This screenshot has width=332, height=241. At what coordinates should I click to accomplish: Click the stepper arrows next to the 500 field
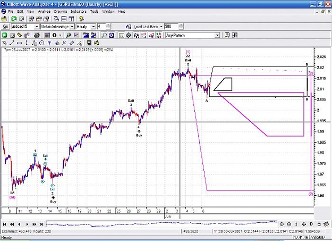click(181, 27)
